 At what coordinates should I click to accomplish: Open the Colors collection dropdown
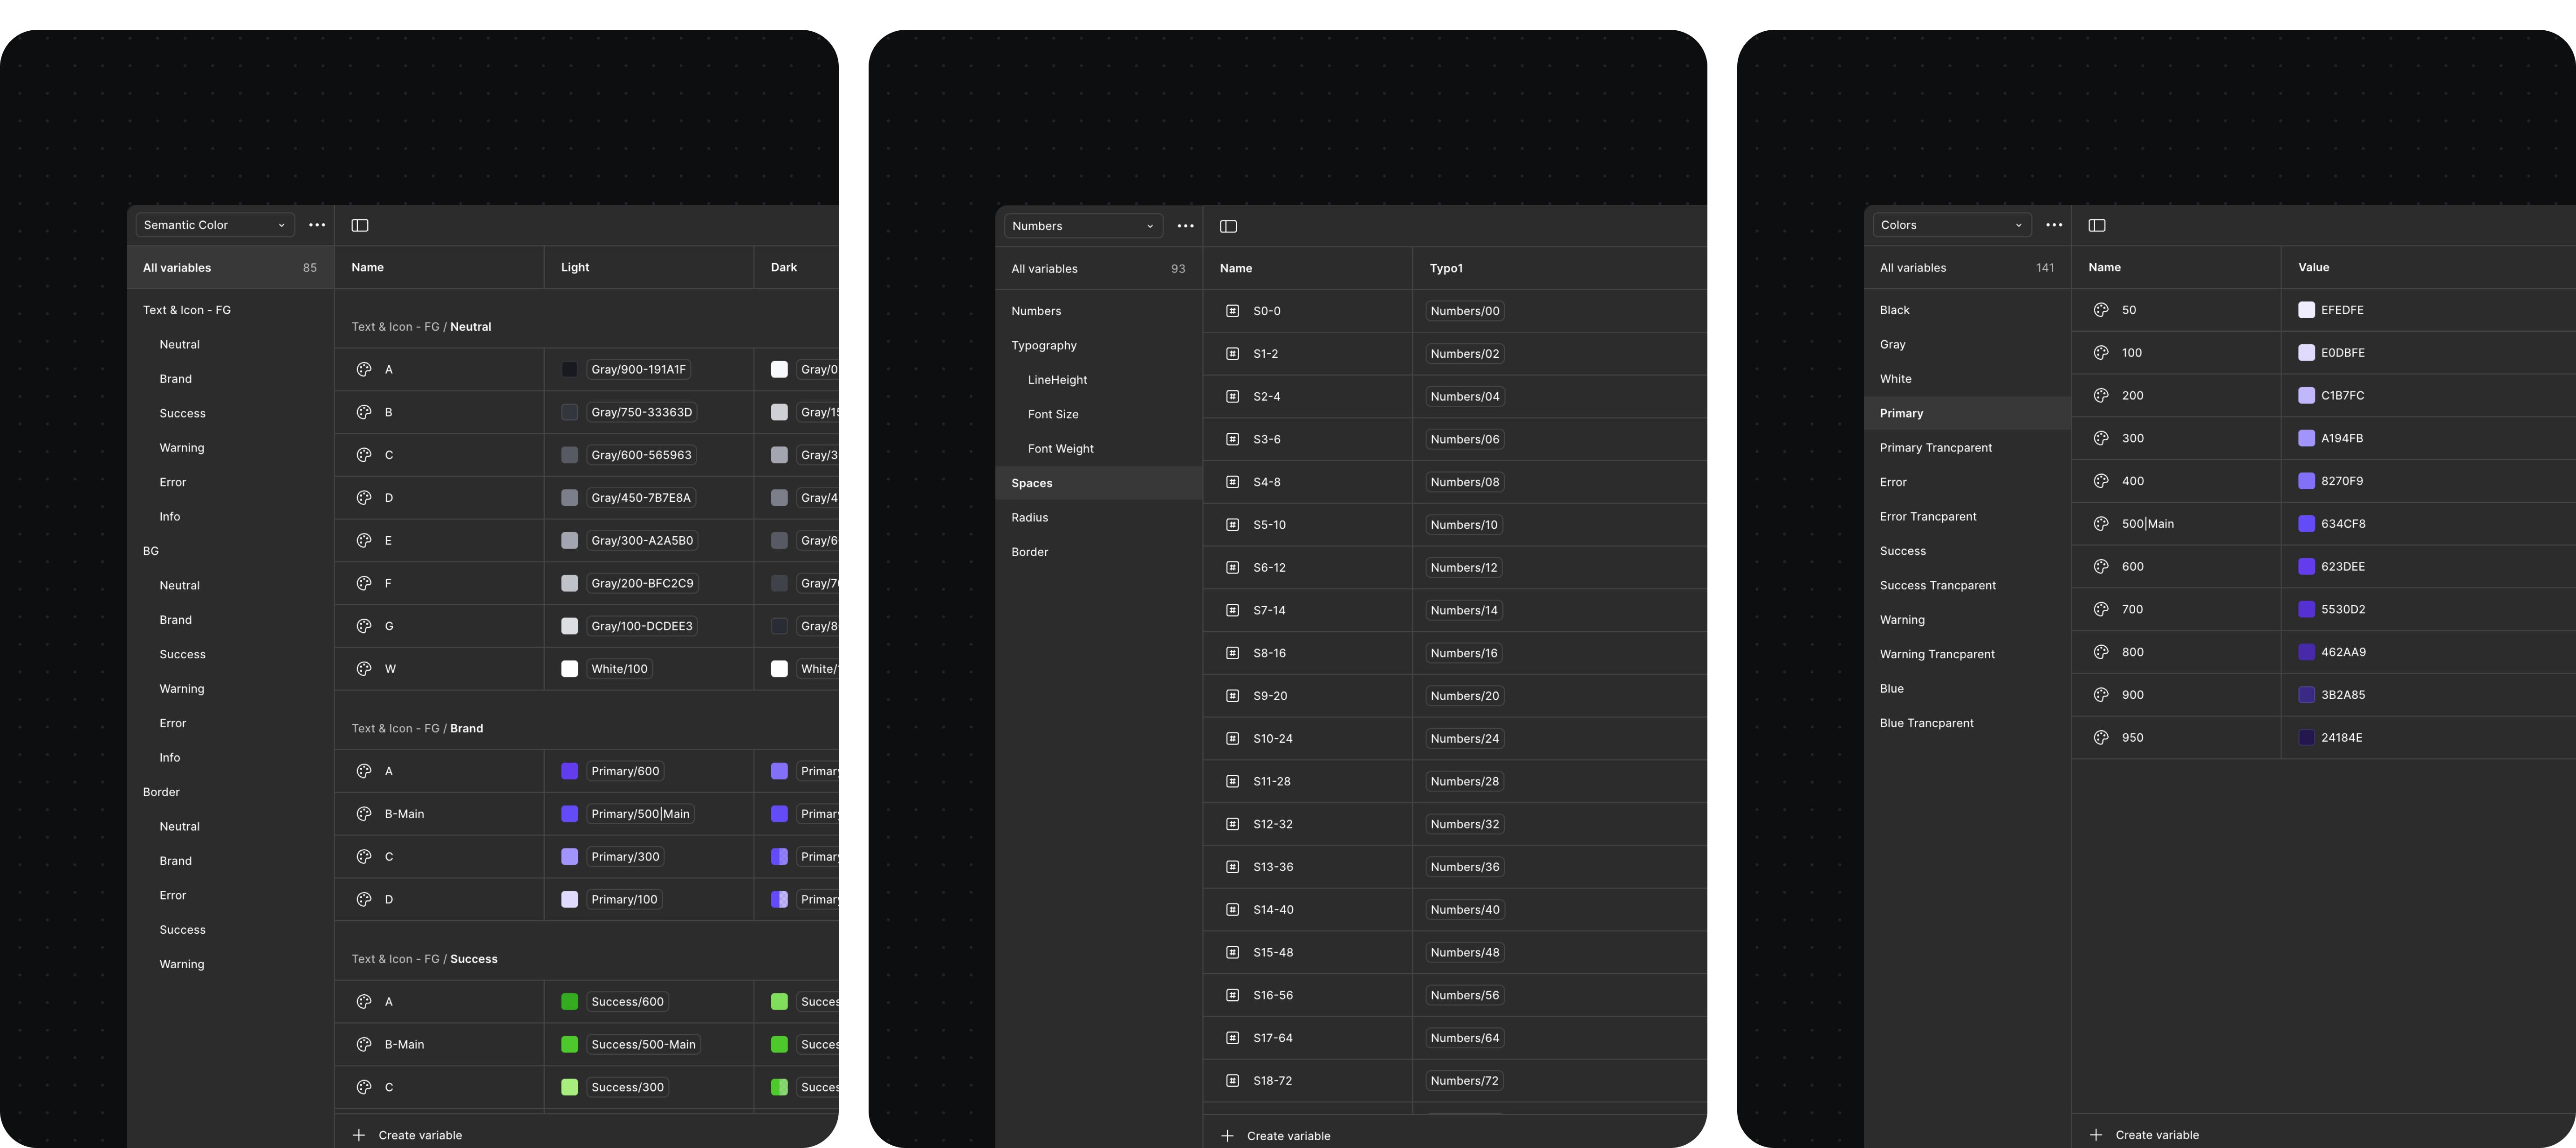pos(1951,225)
